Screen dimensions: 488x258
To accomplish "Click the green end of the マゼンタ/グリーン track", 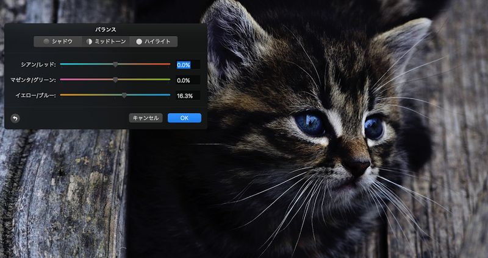I will [167, 80].
